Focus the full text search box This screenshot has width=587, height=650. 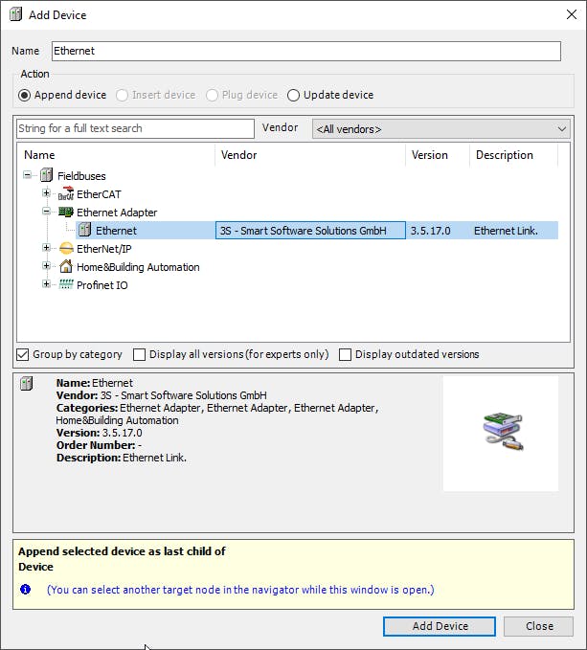click(136, 128)
